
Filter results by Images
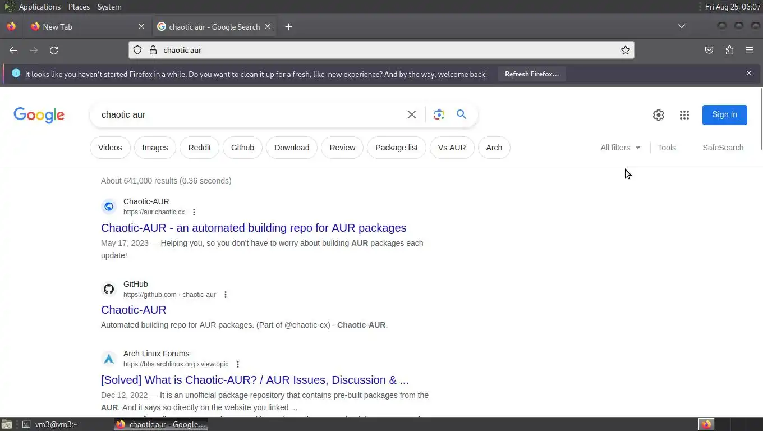[155, 148]
